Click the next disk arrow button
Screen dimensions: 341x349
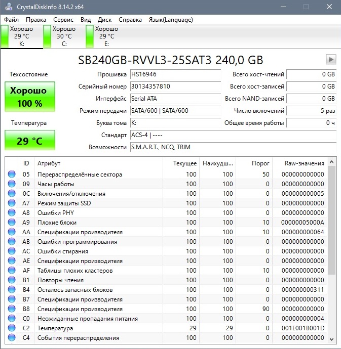330,60
